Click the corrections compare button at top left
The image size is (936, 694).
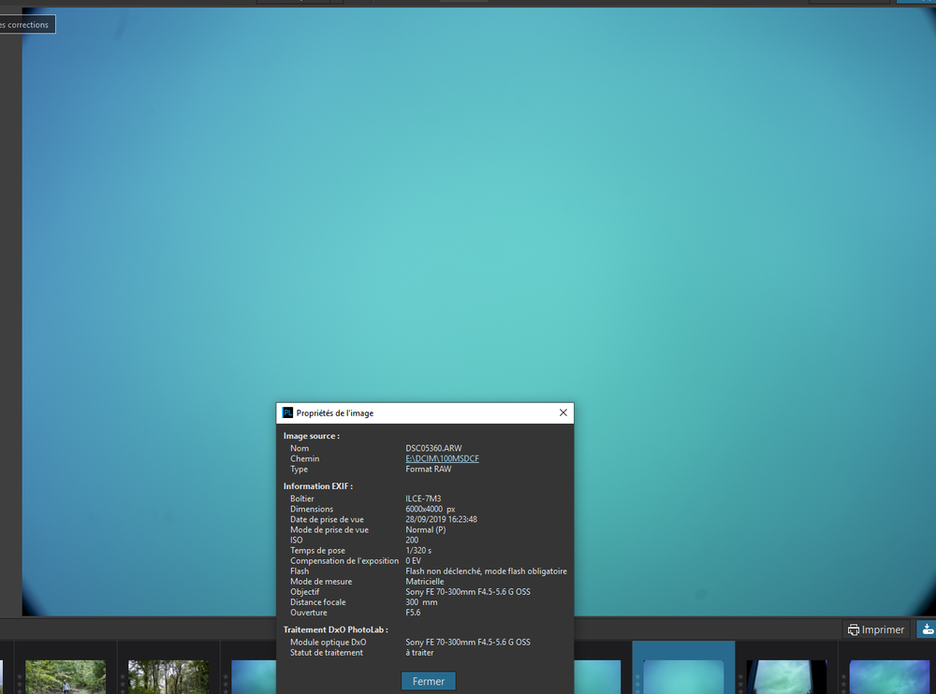point(27,24)
